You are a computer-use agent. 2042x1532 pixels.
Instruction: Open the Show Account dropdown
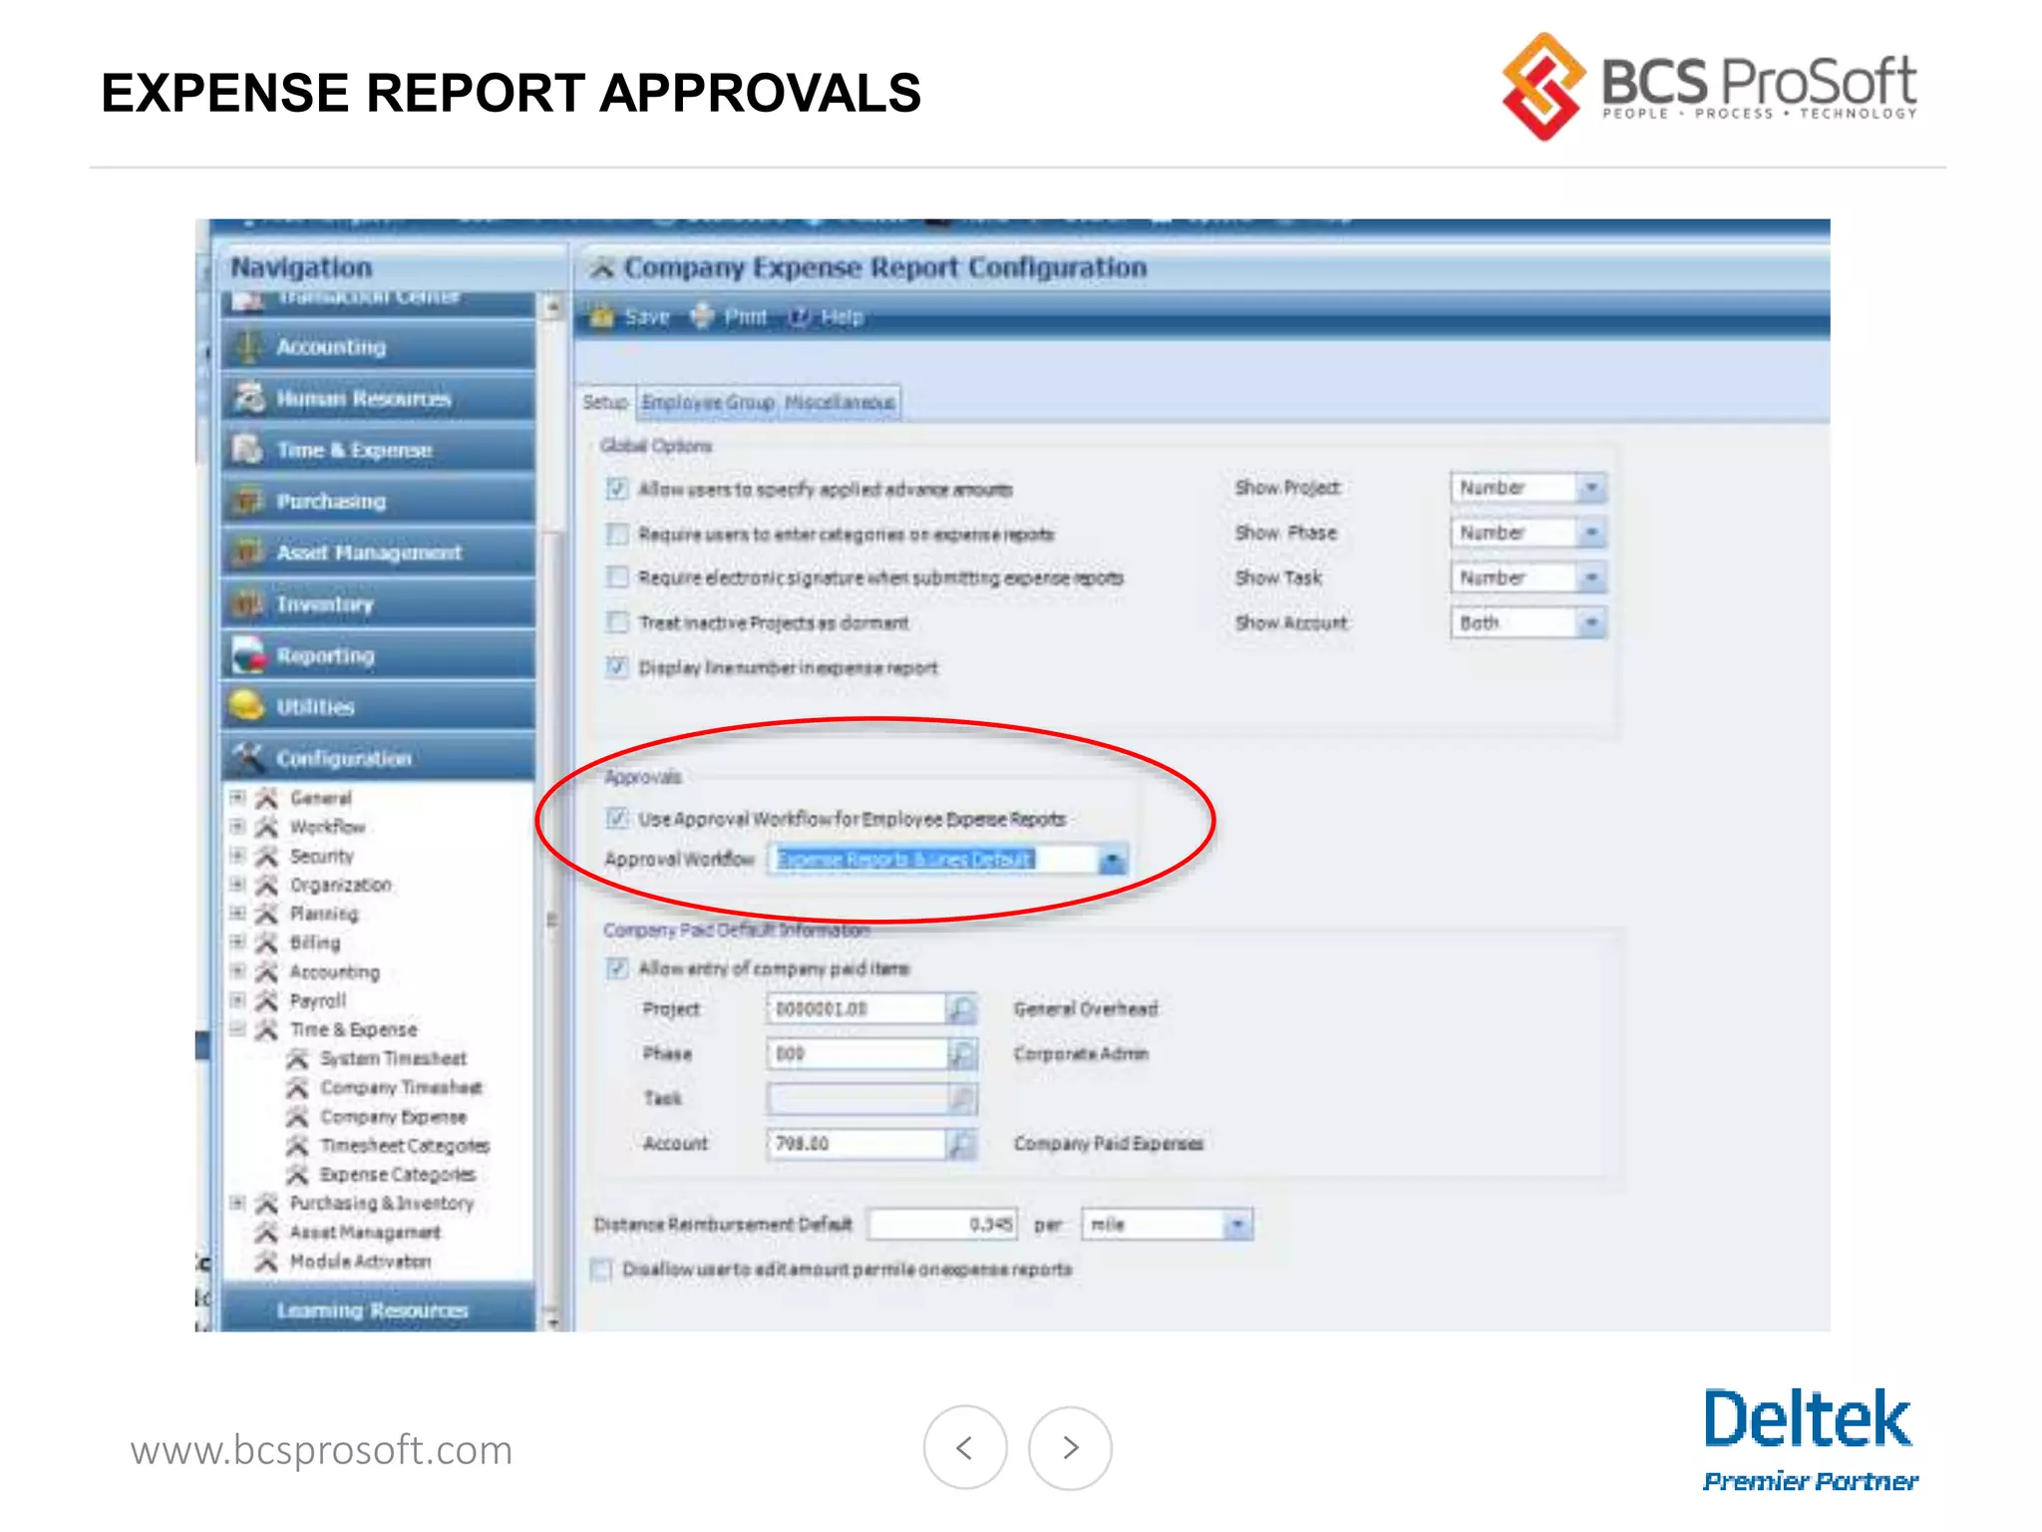[x=1591, y=622]
